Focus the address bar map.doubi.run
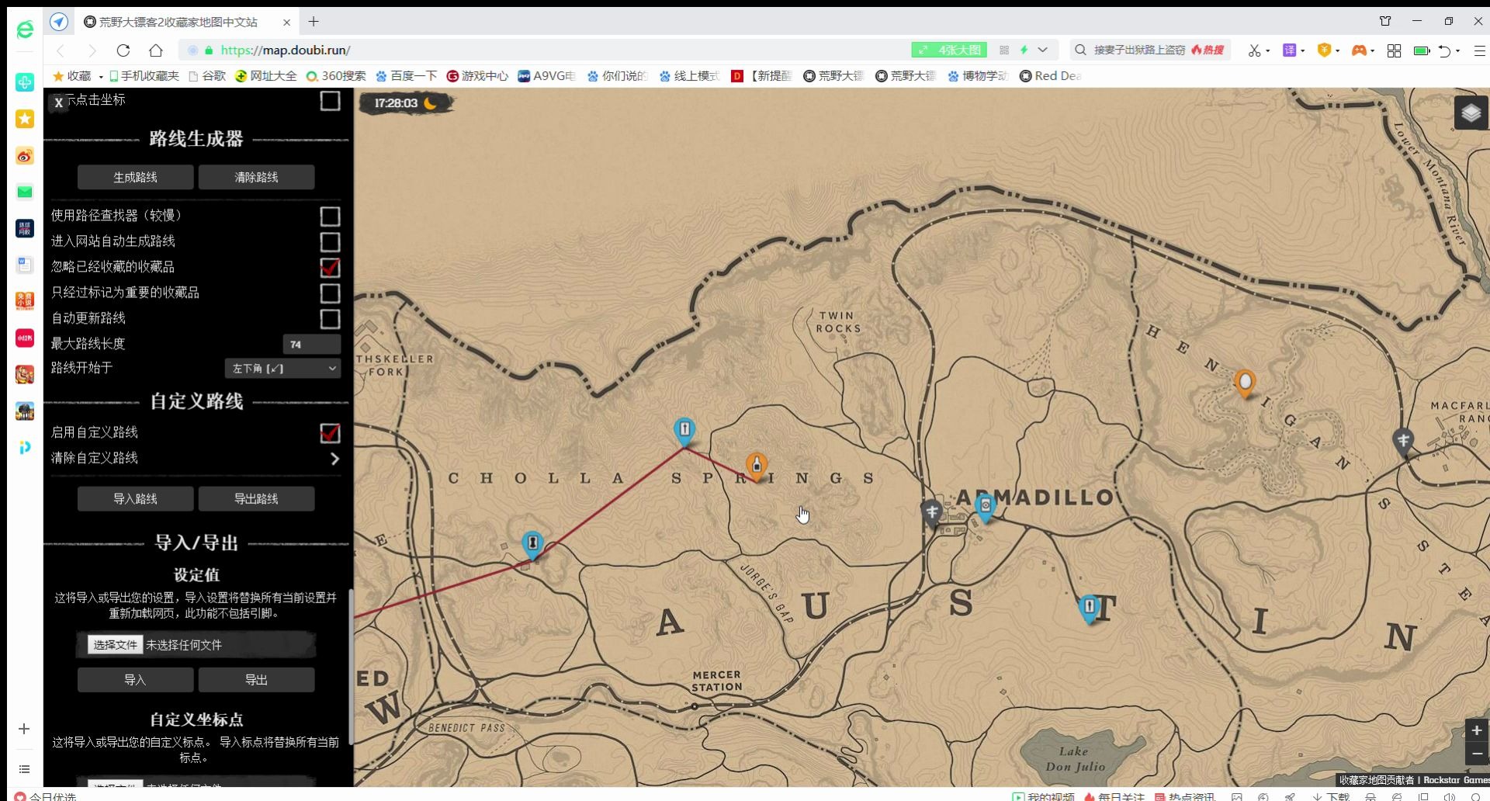Image resolution: width=1490 pixels, height=801 pixels. pyautogui.click(x=543, y=50)
